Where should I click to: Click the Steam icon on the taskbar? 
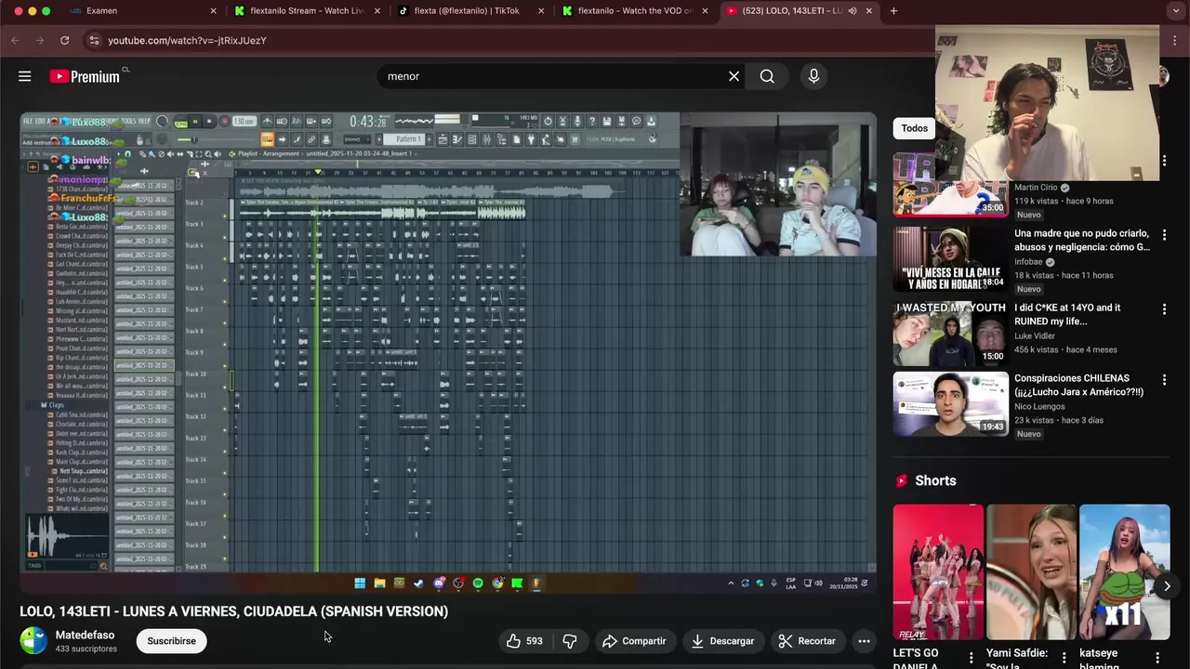(x=418, y=584)
